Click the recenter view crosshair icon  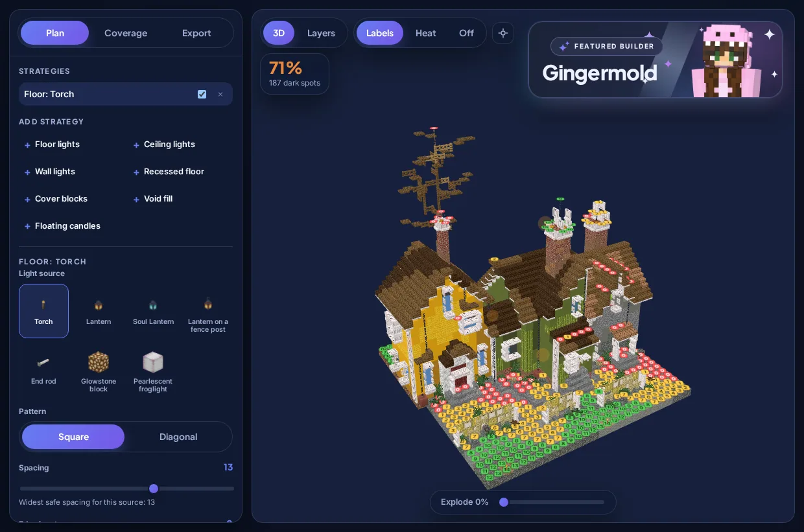coord(503,33)
